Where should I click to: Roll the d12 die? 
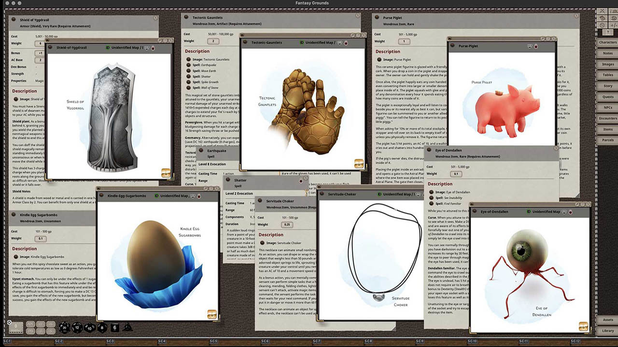77,328
